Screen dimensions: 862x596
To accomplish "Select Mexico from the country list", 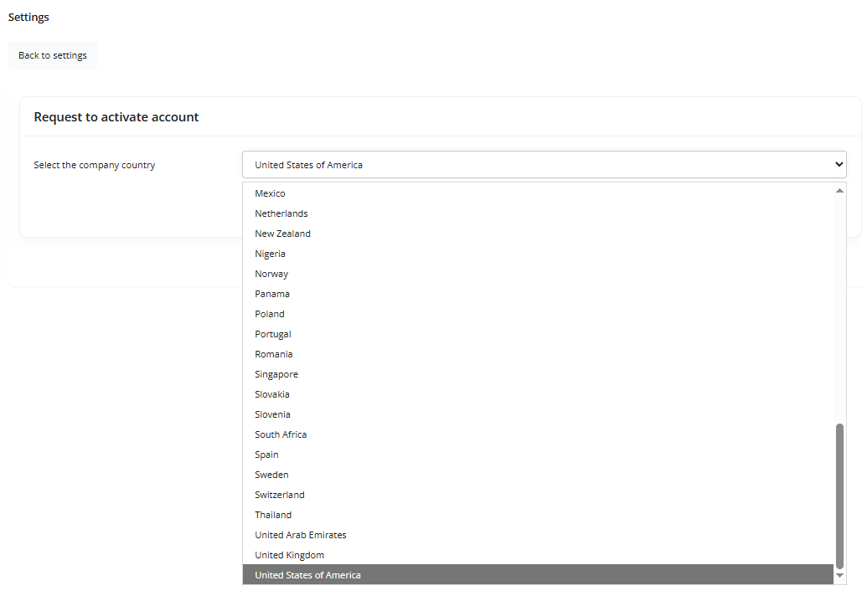I will click(x=270, y=193).
